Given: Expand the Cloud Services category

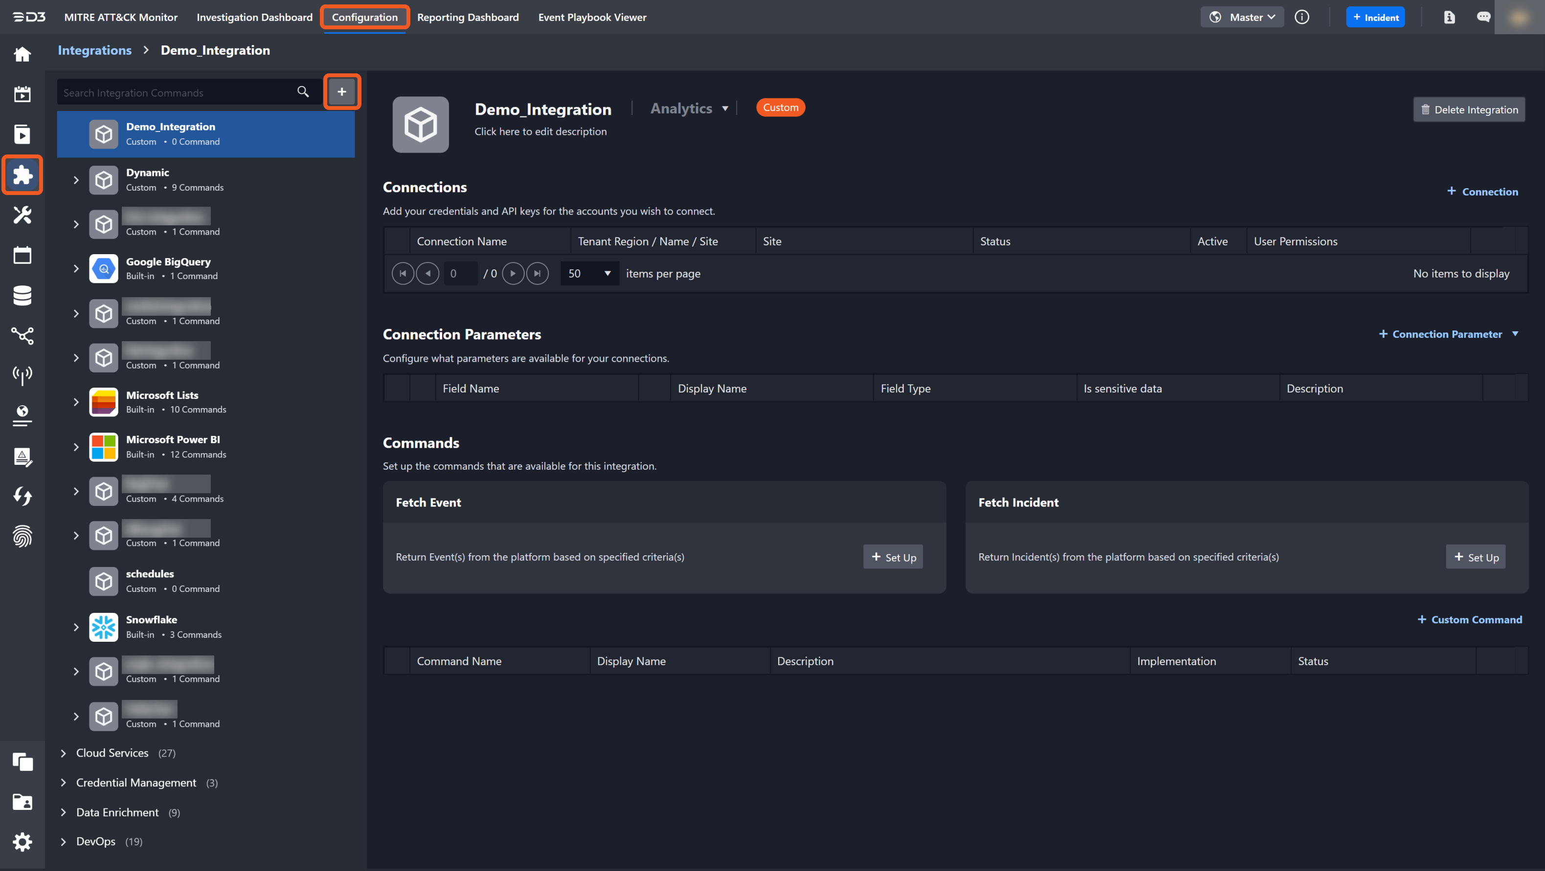Looking at the screenshot, I should (64, 753).
